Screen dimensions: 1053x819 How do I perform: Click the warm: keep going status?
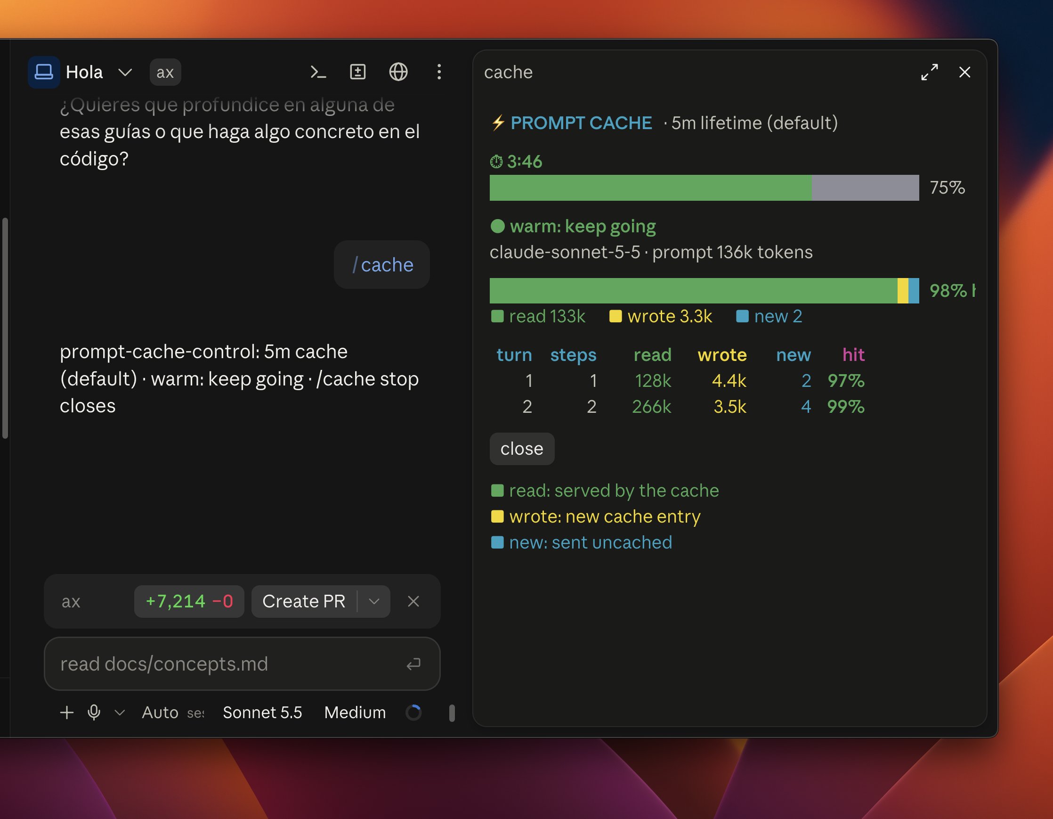pyautogui.click(x=573, y=226)
